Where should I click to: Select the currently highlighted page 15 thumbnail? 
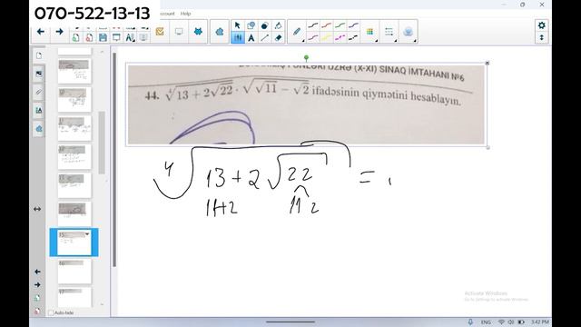(74, 243)
